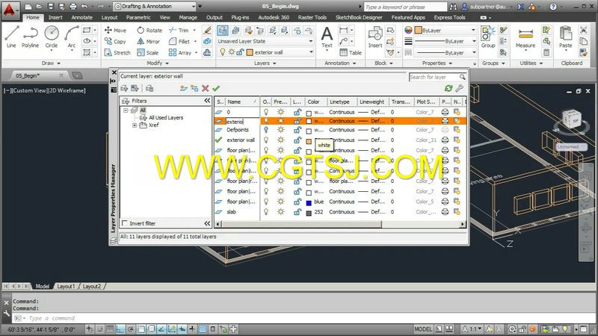Toggle plot printer icon for exterior wall layer
The width and height of the screenshot is (598, 336).
[x=445, y=140]
